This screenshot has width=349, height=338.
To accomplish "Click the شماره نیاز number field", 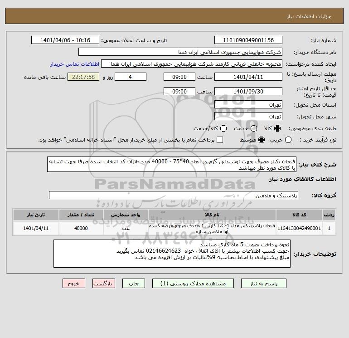I will coord(248,40).
